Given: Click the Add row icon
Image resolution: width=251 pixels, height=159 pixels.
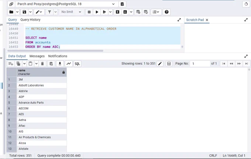Looking at the screenshot, I should (x=11, y=64).
